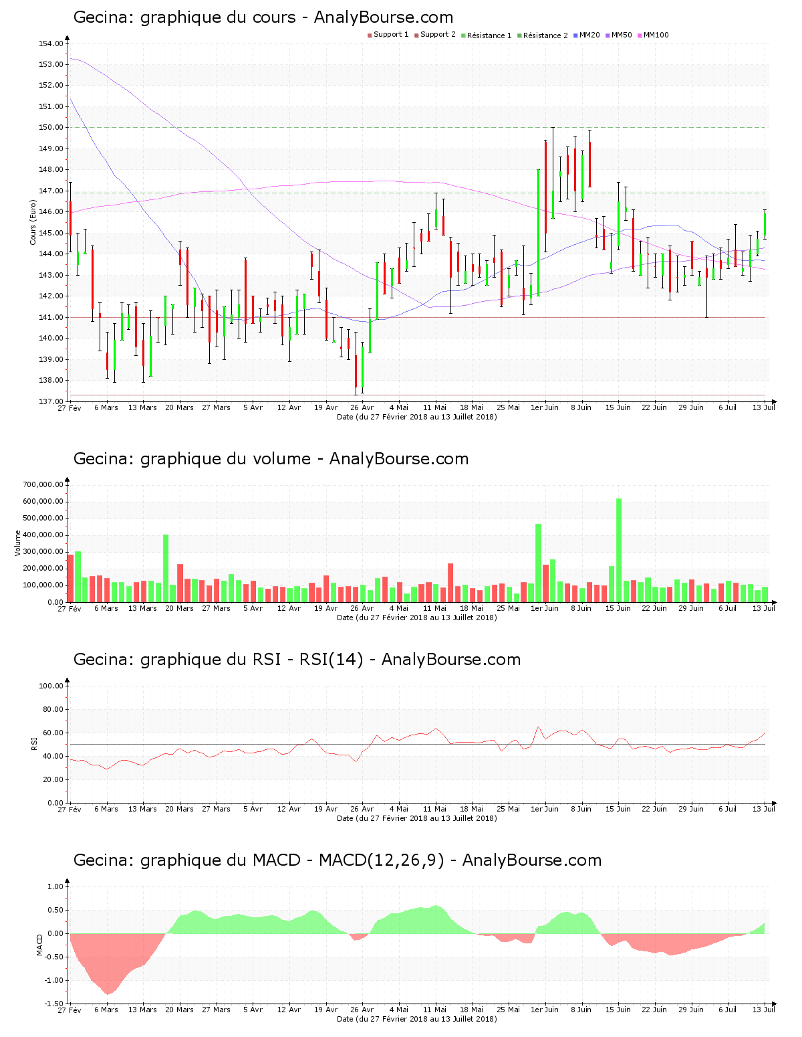
Task: Select the Support 2 legend label
Action: point(438,35)
